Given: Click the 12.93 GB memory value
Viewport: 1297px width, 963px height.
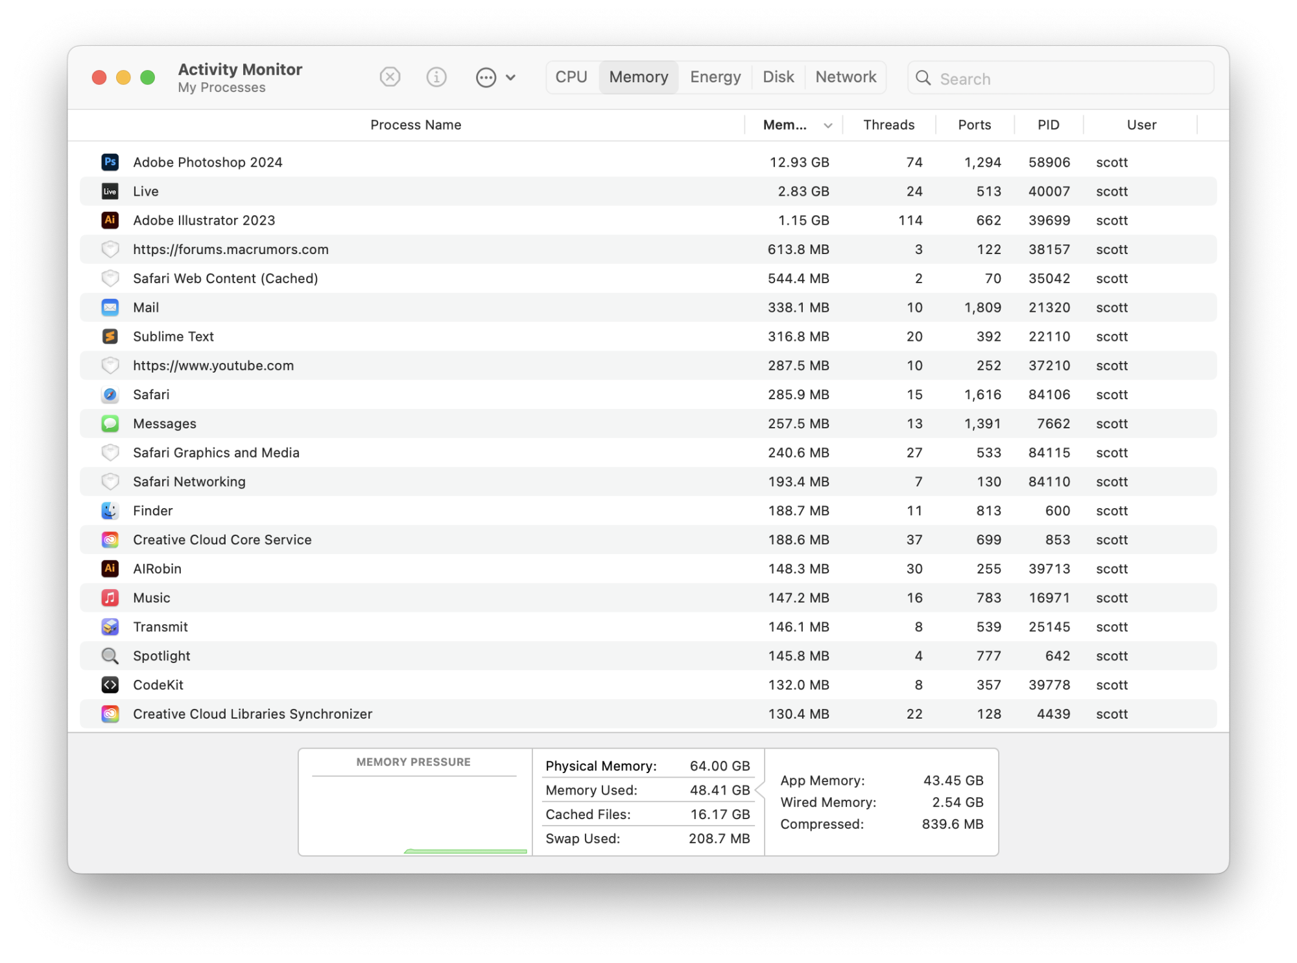Looking at the screenshot, I should click(799, 162).
